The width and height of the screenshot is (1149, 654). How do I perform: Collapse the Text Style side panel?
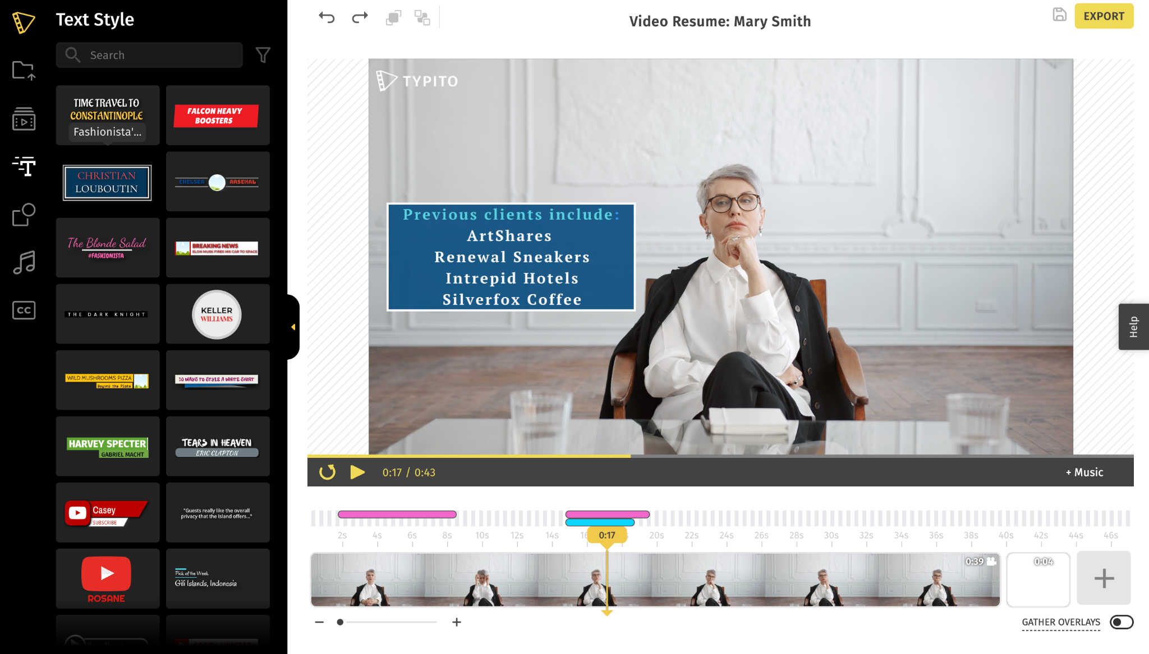click(293, 327)
